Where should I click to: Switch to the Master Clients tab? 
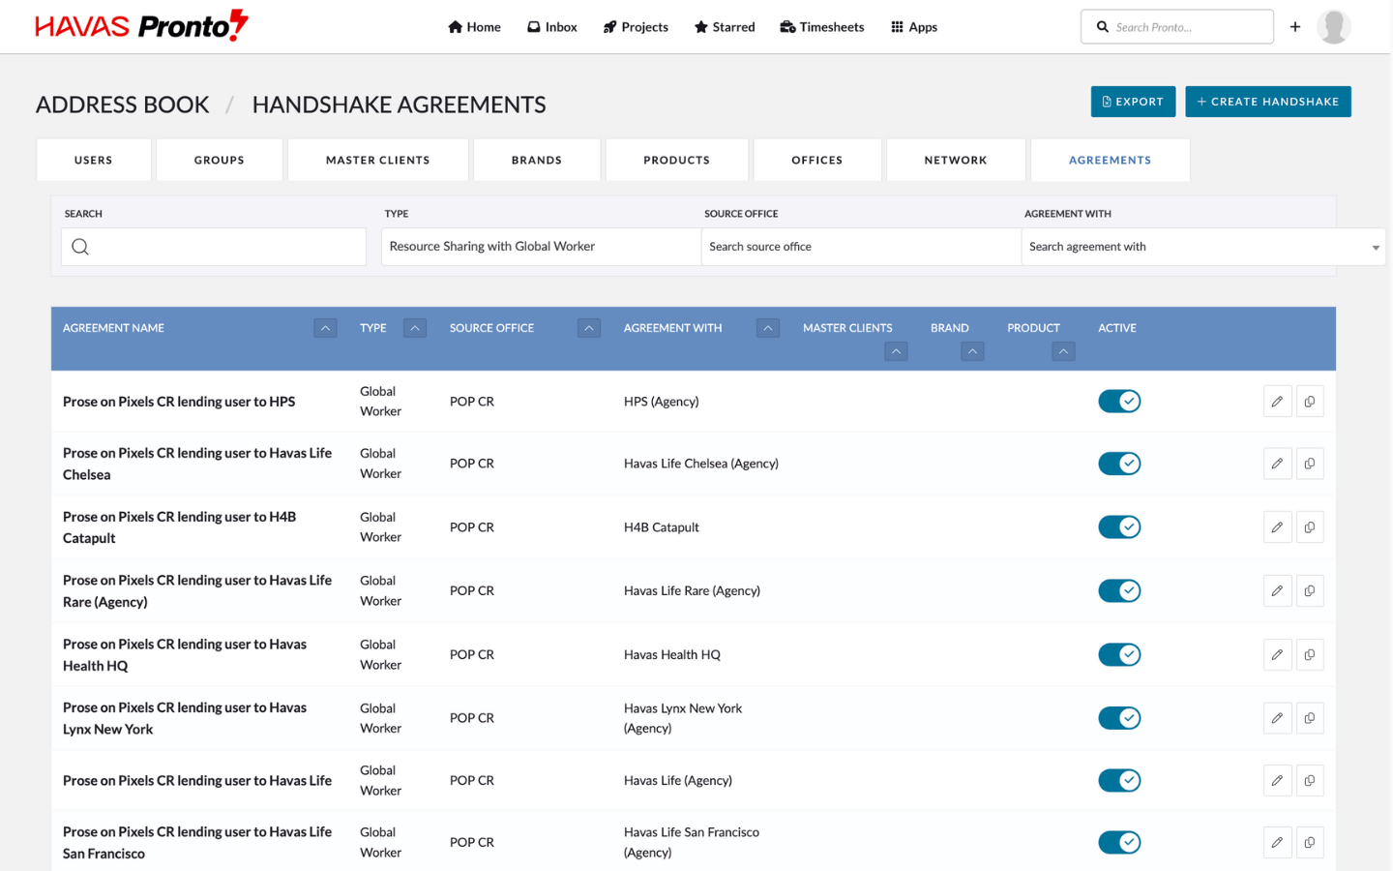tap(377, 160)
